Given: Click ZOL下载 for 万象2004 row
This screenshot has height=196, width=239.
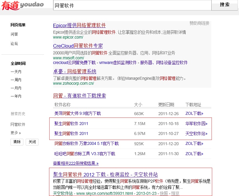Looking at the screenshot, I should 194,143.
